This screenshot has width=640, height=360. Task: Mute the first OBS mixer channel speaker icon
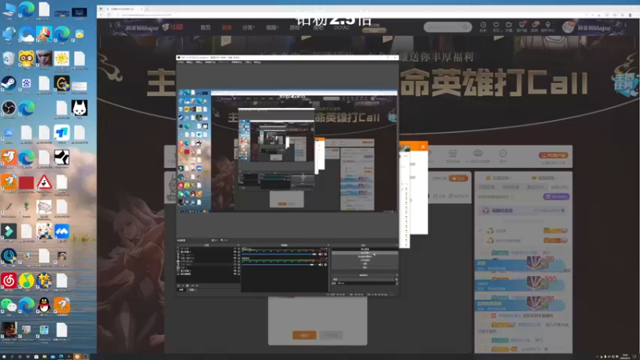pyautogui.click(x=321, y=254)
